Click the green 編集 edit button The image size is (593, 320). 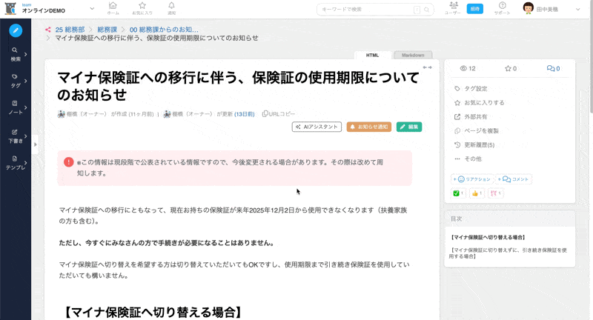pos(409,127)
